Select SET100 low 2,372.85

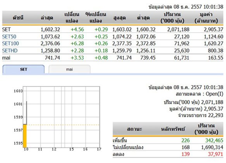(146, 43)
